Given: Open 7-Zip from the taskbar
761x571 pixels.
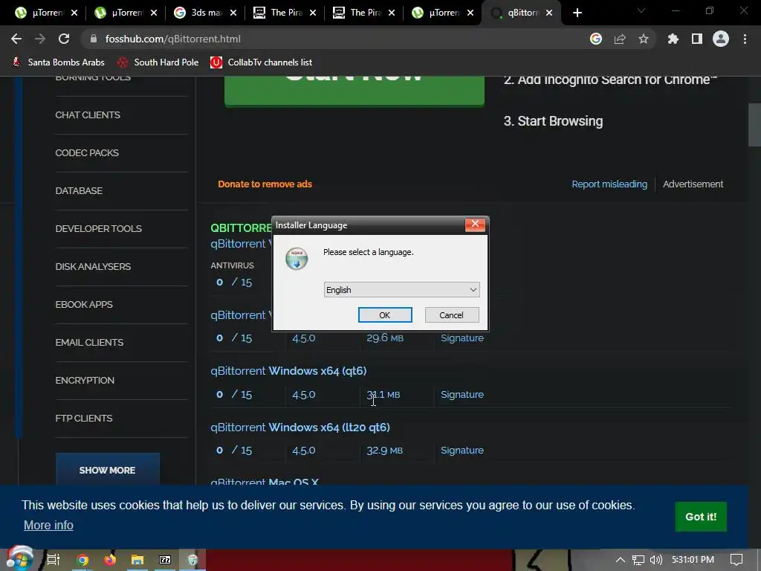Looking at the screenshot, I should click(x=165, y=560).
